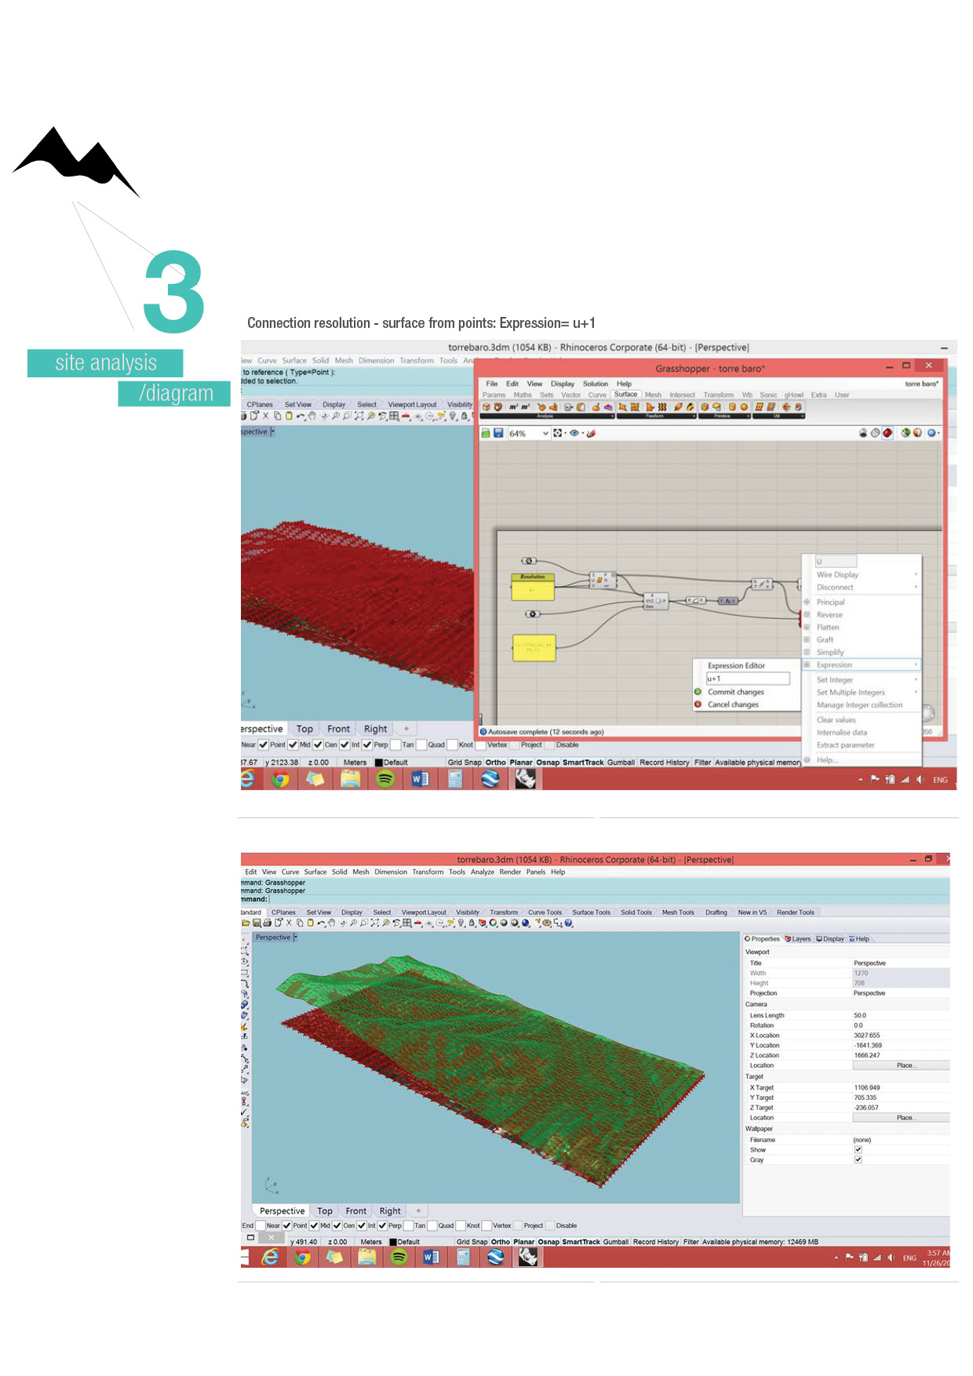Click the black Default layer color swatch
Image resolution: width=973 pixels, height=1376 pixels.
[393, 1243]
